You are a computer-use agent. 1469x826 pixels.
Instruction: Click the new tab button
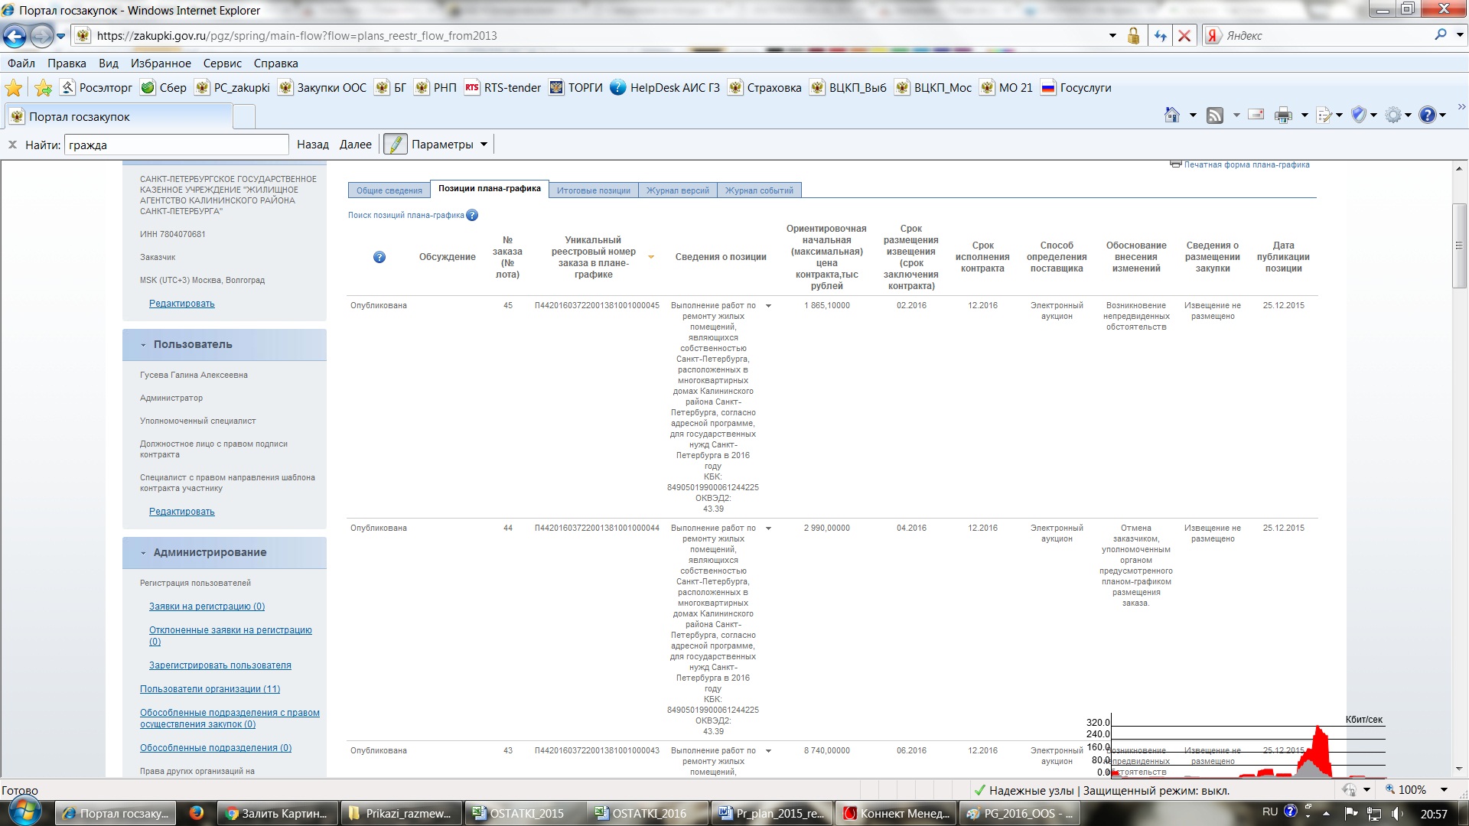pos(244,117)
